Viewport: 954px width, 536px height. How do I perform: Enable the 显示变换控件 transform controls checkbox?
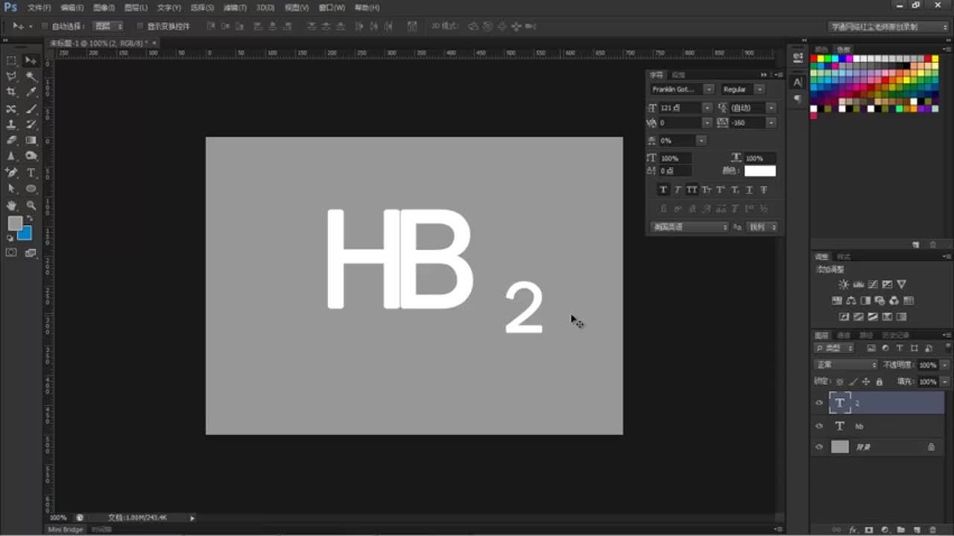(x=139, y=26)
